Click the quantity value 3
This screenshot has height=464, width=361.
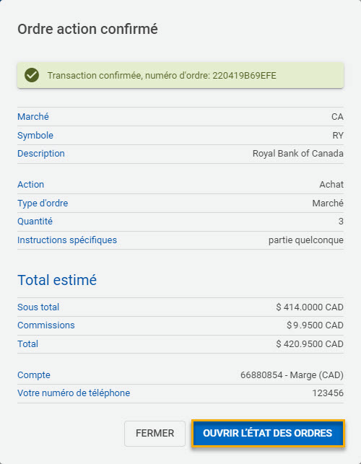pos(341,221)
